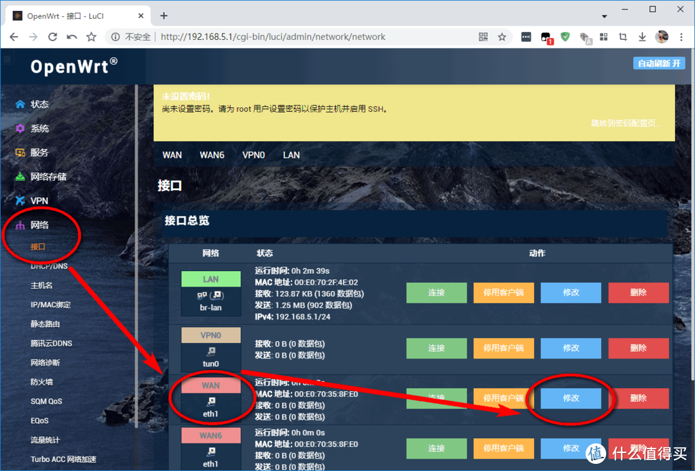
Task: Switch to the WAN tab
Action: (172, 155)
